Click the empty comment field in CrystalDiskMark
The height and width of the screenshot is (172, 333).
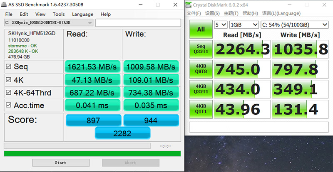click(259, 127)
